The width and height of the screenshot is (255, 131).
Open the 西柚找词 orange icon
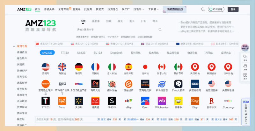coord(128,84)
